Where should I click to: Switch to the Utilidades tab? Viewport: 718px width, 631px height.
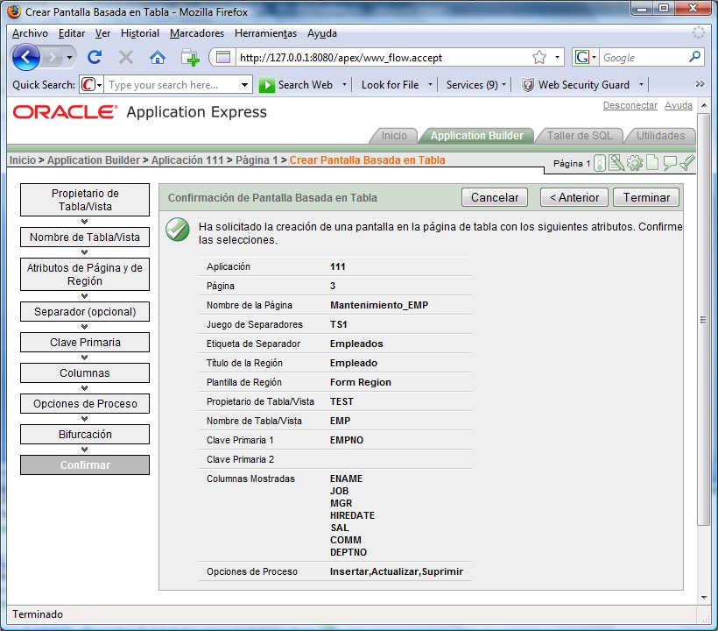point(660,136)
